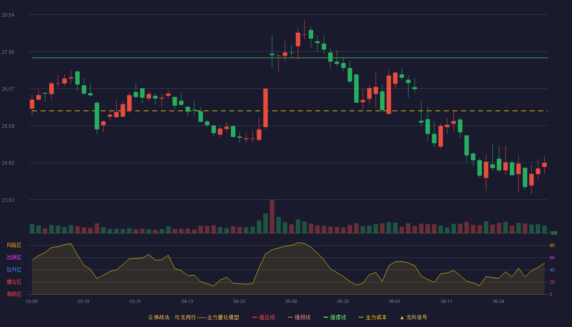Click the 40 indicator scale value
Screen dimensions: 572x327
552,270
